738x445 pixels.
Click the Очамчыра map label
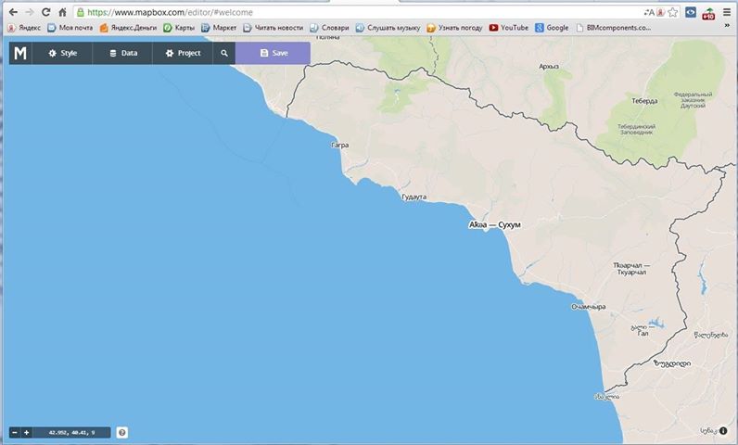(x=589, y=307)
